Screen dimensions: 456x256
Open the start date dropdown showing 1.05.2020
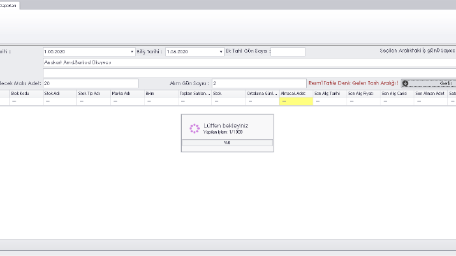(x=132, y=52)
